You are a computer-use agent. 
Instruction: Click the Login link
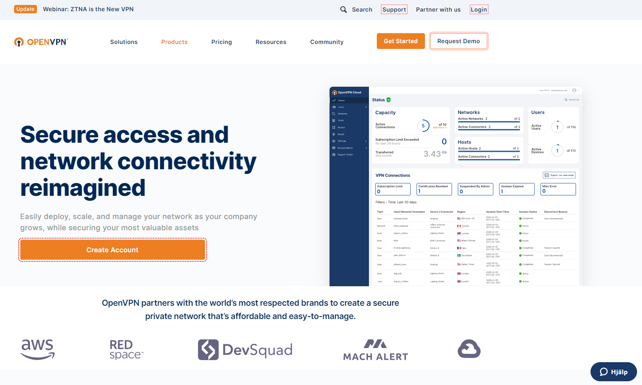(478, 10)
